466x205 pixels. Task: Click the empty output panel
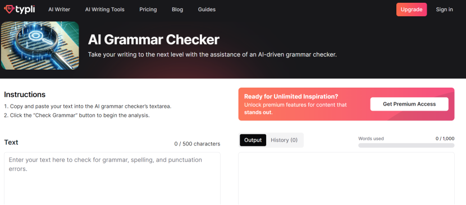tap(346, 179)
